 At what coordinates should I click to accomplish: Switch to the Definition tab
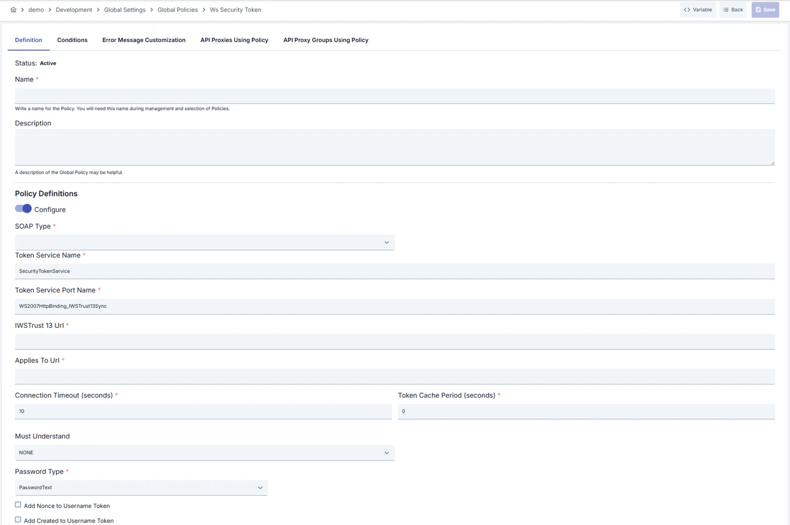[29, 40]
